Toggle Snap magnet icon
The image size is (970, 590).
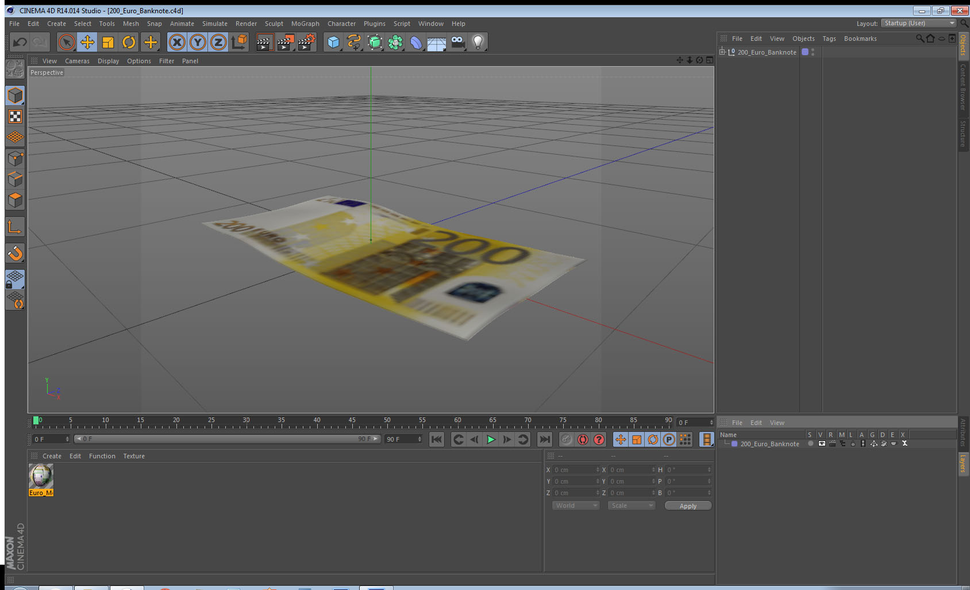click(x=15, y=253)
